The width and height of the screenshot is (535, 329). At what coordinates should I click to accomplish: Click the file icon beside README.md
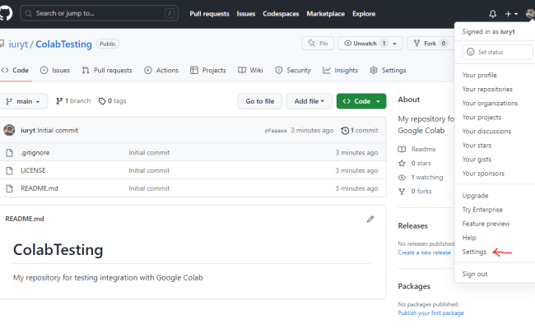(10, 188)
